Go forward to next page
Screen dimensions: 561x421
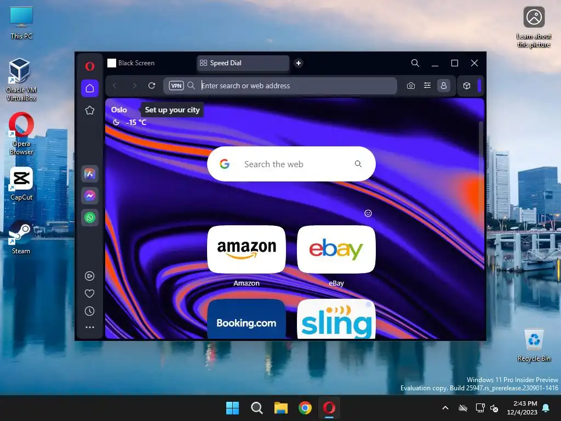pos(135,86)
